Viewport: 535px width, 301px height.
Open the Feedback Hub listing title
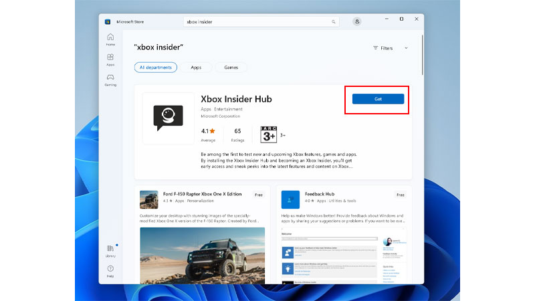pos(320,194)
